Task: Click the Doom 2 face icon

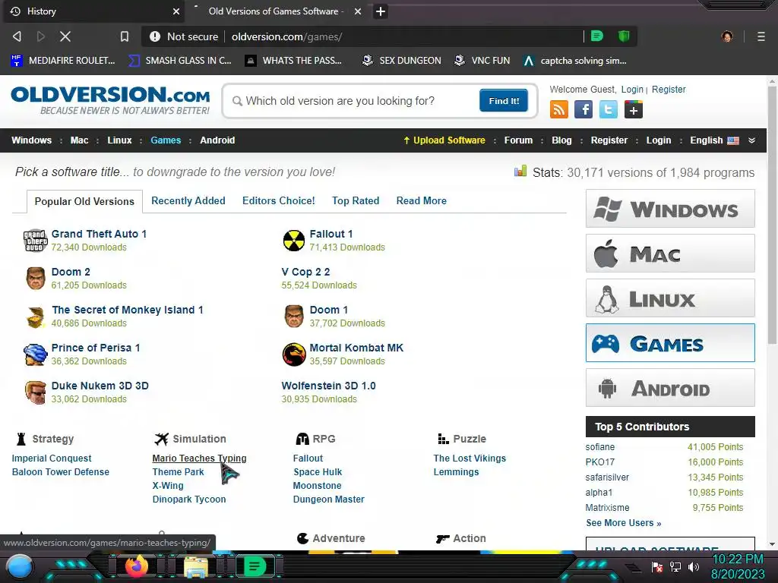Action: (35, 278)
